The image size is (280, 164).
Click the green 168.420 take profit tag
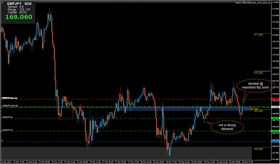(x=276, y=131)
